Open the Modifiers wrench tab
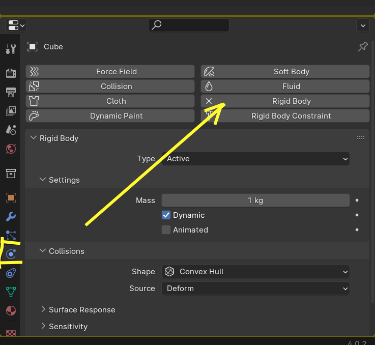Image resolution: width=375 pixels, height=345 pixels. (11, 217)
